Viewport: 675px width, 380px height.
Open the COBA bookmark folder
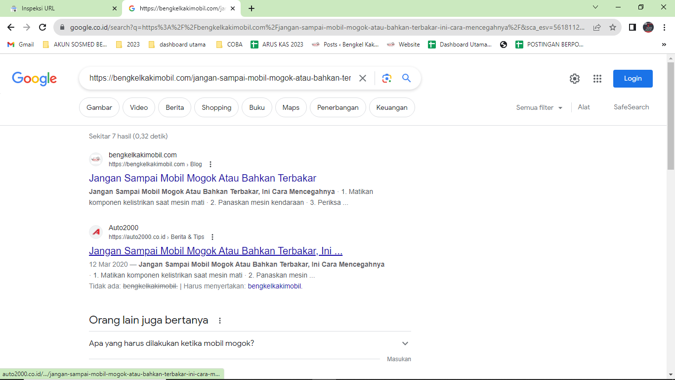(229, 45)
